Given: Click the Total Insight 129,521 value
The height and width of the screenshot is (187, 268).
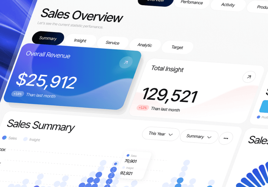Looking at the screenshot, I should click(170, 95).
